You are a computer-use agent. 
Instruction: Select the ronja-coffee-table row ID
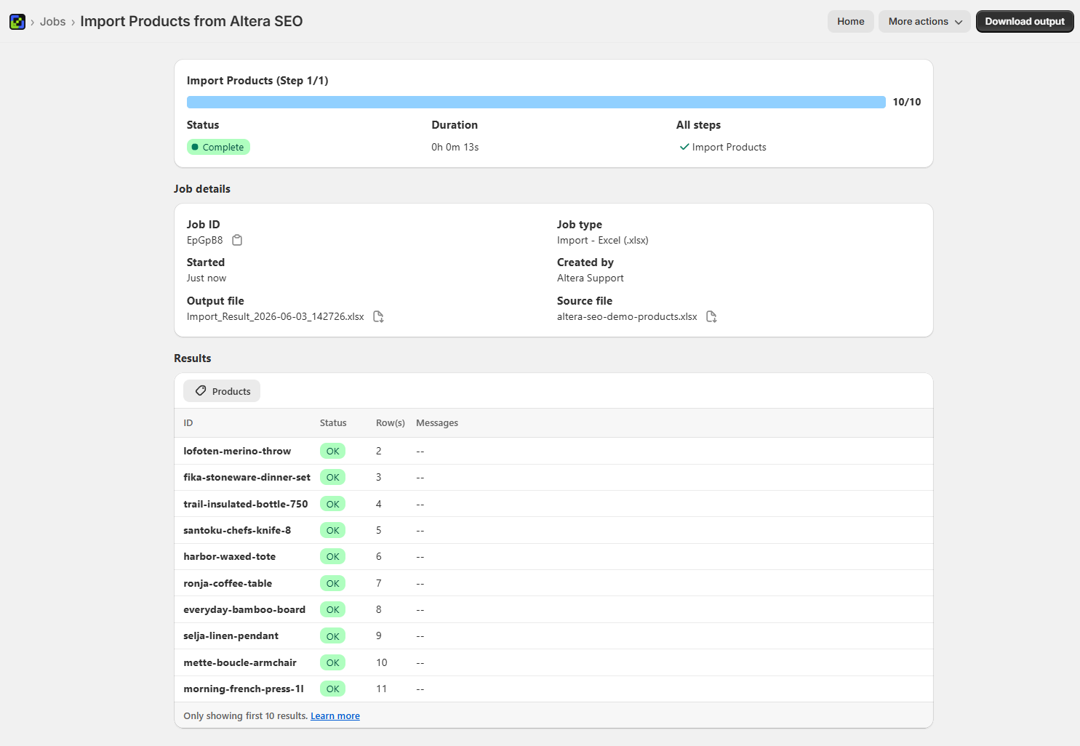228,583
